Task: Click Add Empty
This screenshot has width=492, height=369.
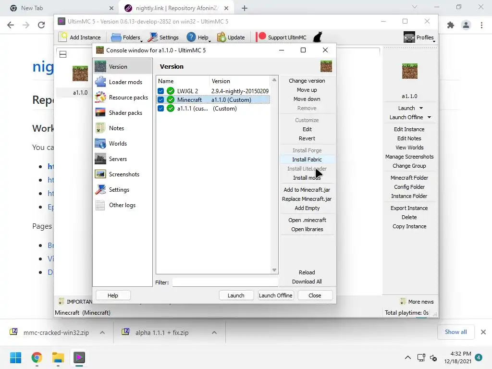Action: coord(307,208)
